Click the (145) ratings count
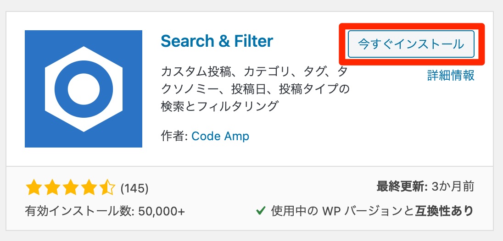 134,189
